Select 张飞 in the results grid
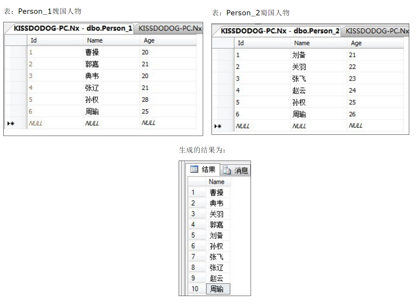Image resolution: width=417 pixels, height=308 pixels. coord(218,257)
